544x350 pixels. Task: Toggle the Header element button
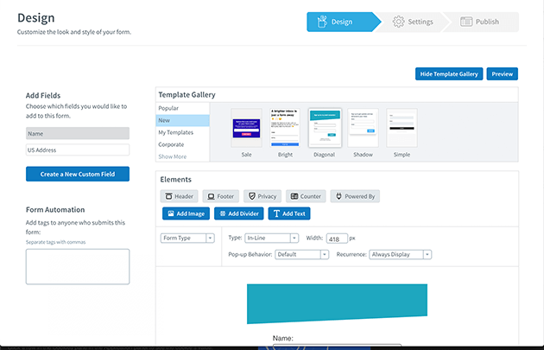pos(180,196)
